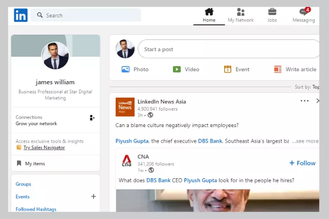Screen dimensions: 329x219
Task: Click the Write article icon
Action: coord(278,69)
